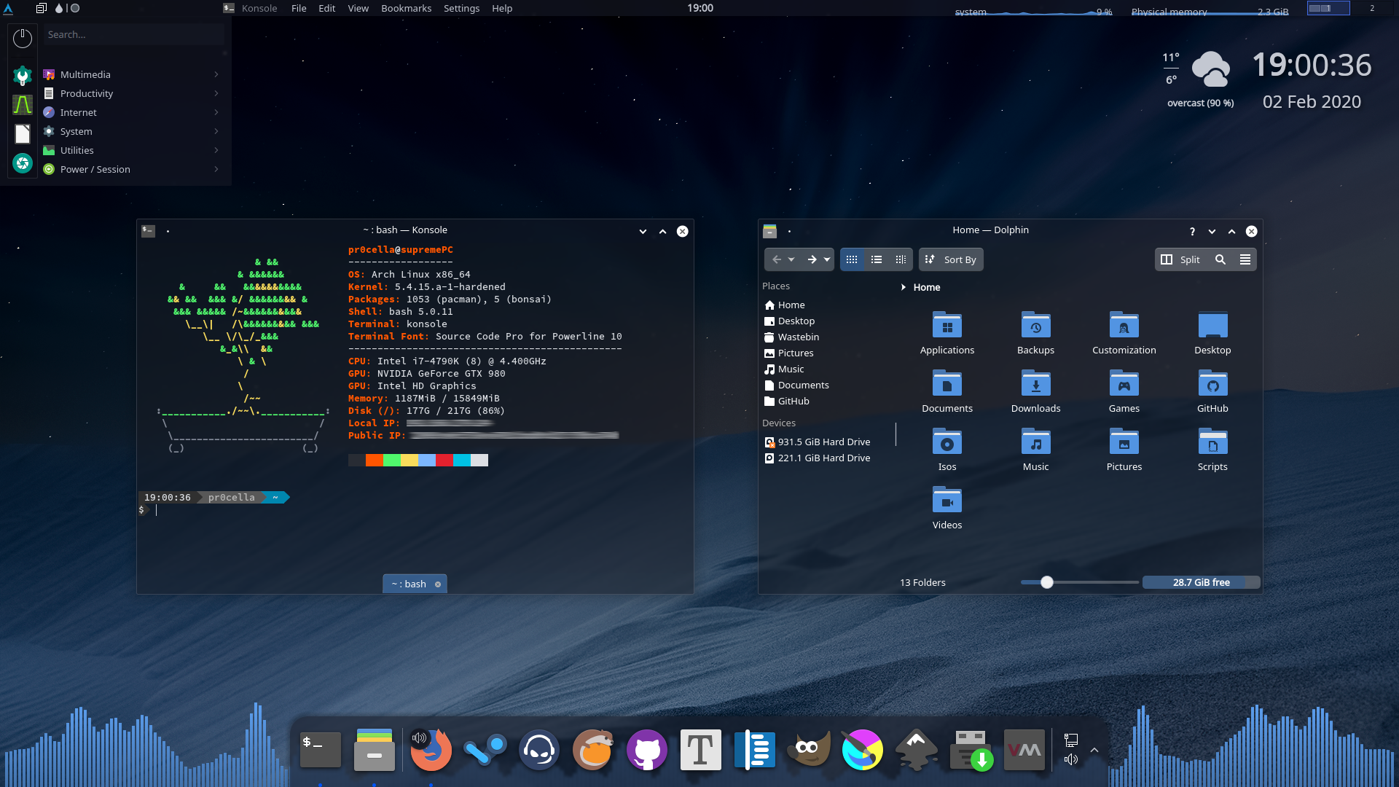The width and height of the screenshot is (1399, 787).
Task: Open Firefox from the dock
Action: (x=431, y=750)
